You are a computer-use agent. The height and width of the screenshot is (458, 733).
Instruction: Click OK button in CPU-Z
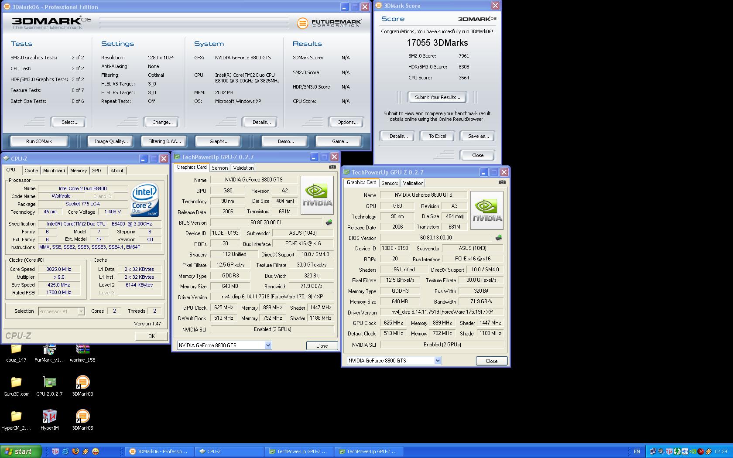[151, 336]
